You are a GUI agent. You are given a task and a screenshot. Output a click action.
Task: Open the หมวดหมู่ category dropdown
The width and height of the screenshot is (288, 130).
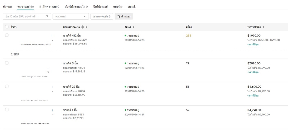pos(70,16)
